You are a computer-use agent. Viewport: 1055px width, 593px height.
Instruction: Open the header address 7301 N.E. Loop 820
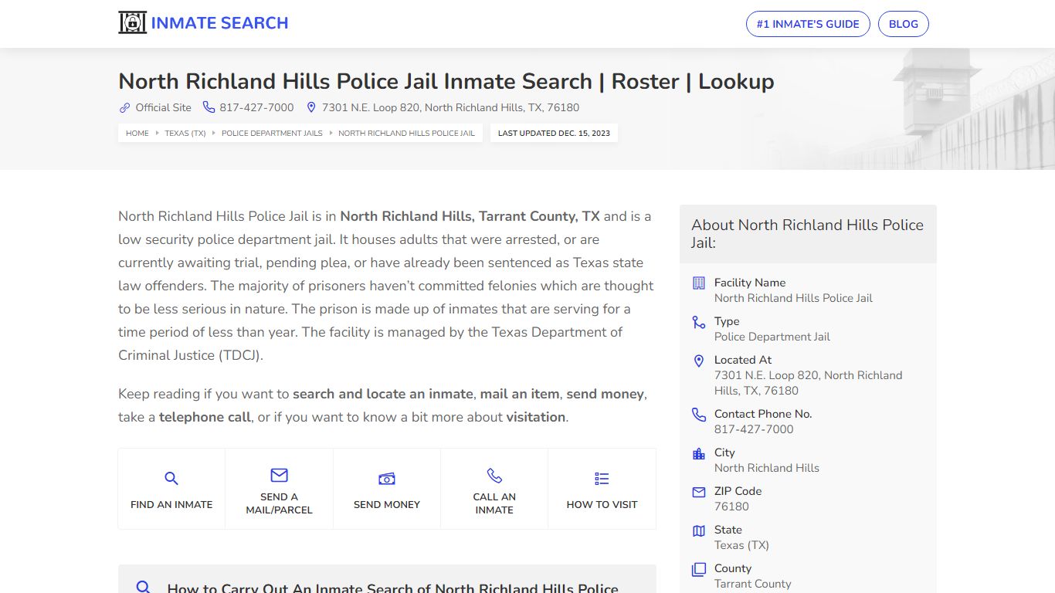[x=450, y=107]
